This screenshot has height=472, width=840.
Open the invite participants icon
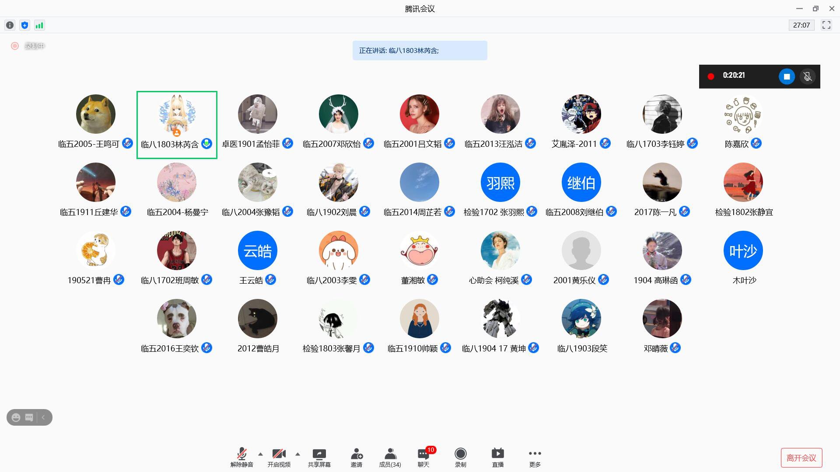click(x=357, y=457)
